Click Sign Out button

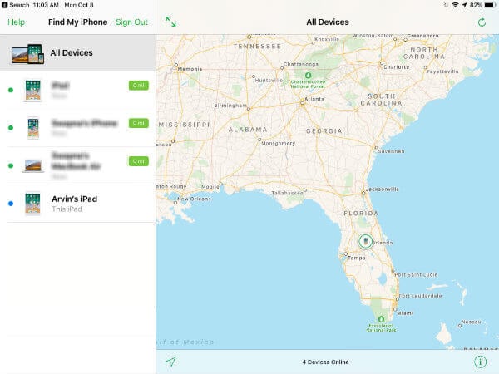(131, 22)
